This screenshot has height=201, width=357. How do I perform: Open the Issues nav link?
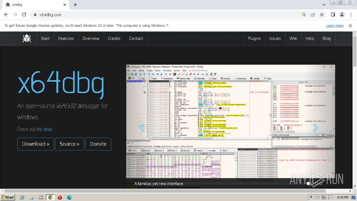click(x=275, y=39)
